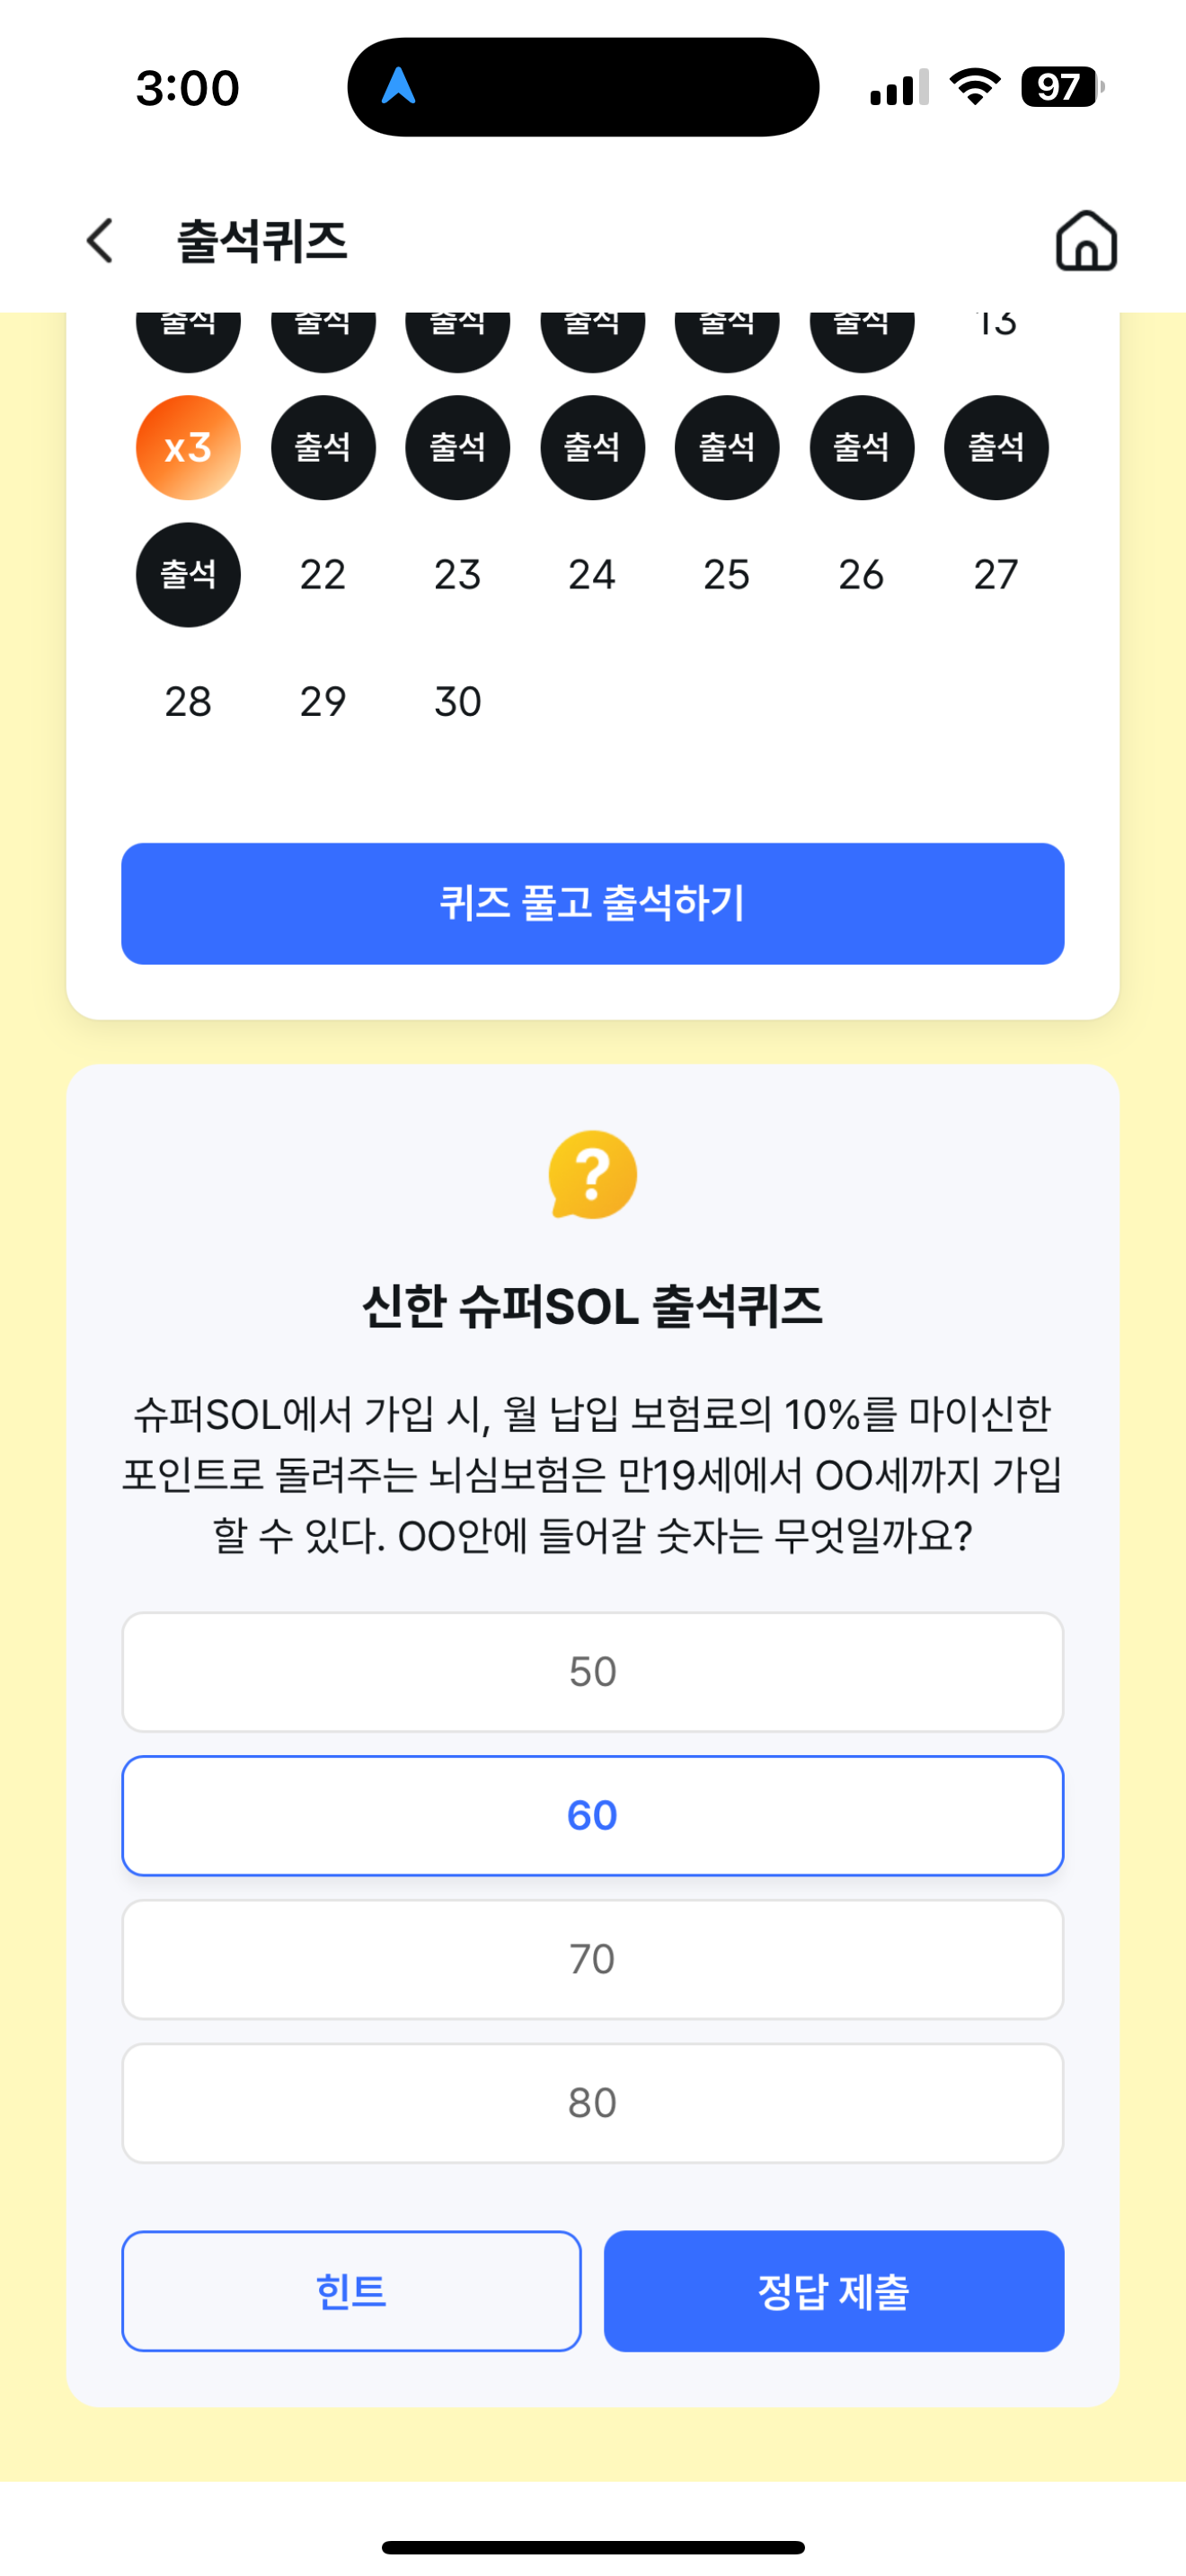Tap the home indicator bar

pyautogui.click(x=593, y=2546)
